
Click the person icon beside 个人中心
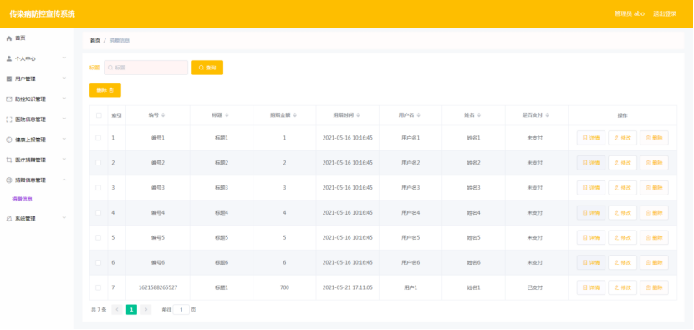tap(9, 58)
